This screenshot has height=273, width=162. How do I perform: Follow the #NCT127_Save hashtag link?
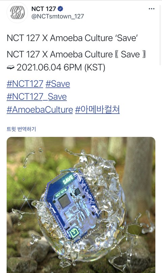click(x=37, y=97)
